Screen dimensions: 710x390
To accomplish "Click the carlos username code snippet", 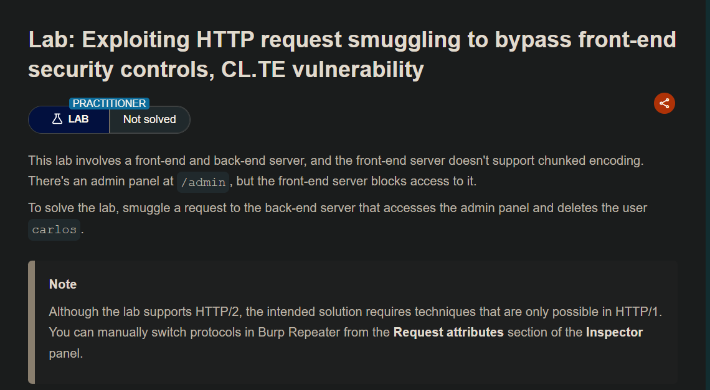I will click(54, 230).
